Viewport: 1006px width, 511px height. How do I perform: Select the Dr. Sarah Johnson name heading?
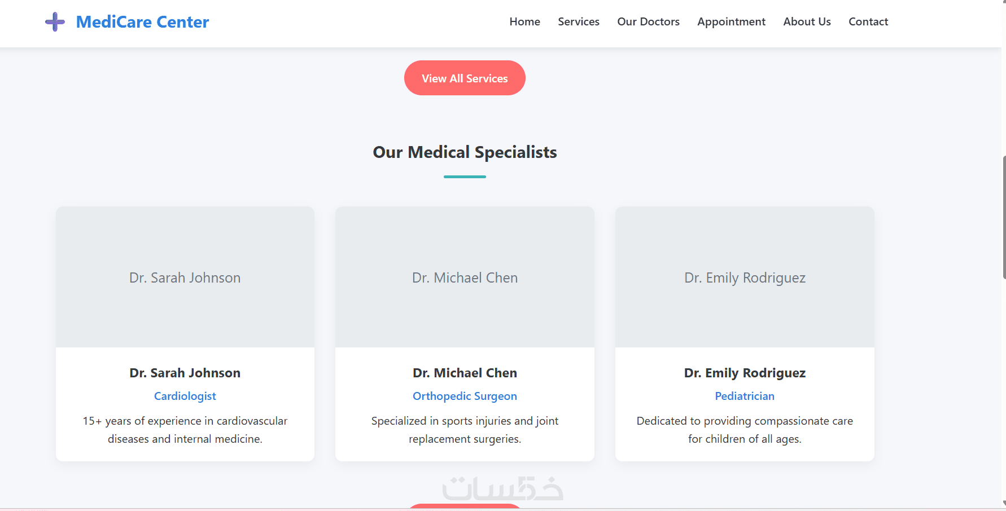click(x=185, y=373)
